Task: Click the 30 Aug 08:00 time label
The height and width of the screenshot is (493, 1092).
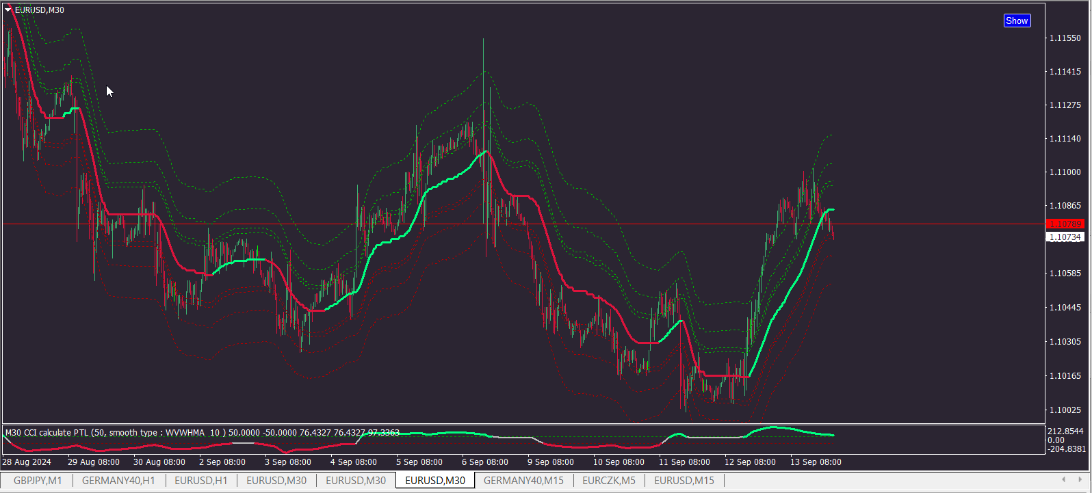Action: (x=159, y=462)
